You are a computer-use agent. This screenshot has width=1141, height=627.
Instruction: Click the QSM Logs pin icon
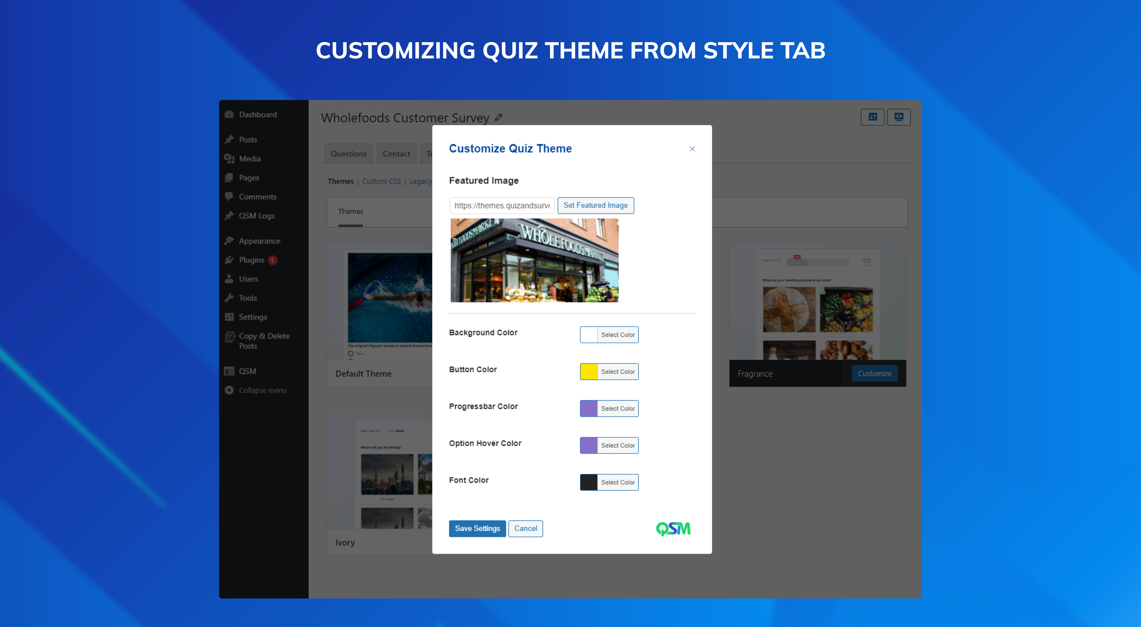coord(229,216)
